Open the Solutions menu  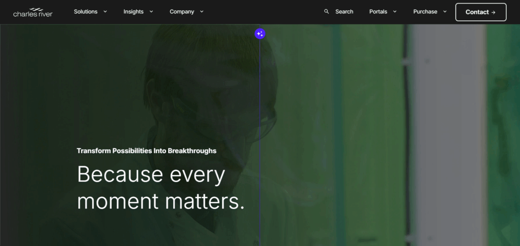click(85, 12)
